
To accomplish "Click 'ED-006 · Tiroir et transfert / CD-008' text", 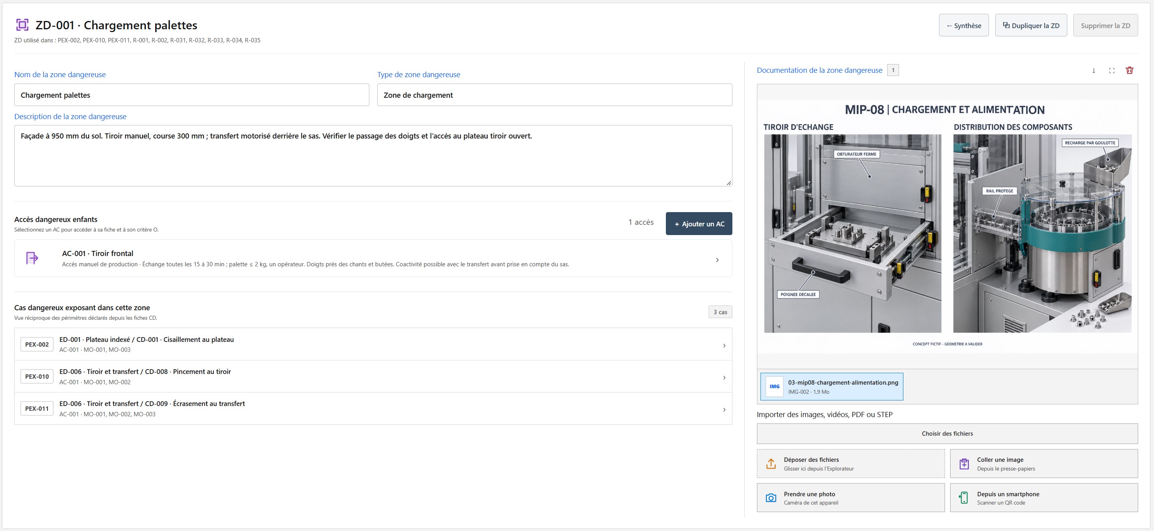I will coord(113,372).
